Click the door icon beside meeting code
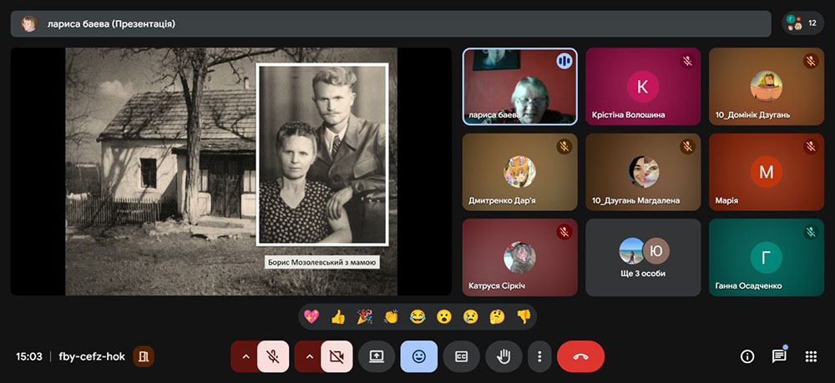The image size is (835, 383). [144, 356]
